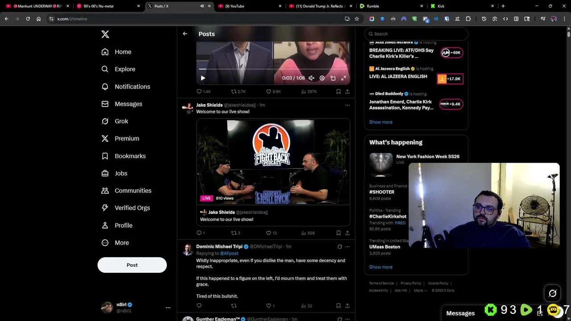
Task: Open Bookmarks in the sidebar
Action: pos(124,156)
